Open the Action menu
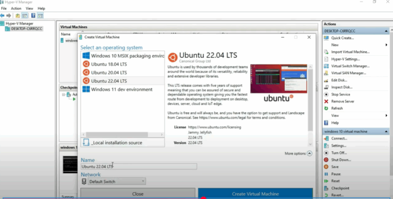This screenshot has width=393, height=199. pos(16,8)
